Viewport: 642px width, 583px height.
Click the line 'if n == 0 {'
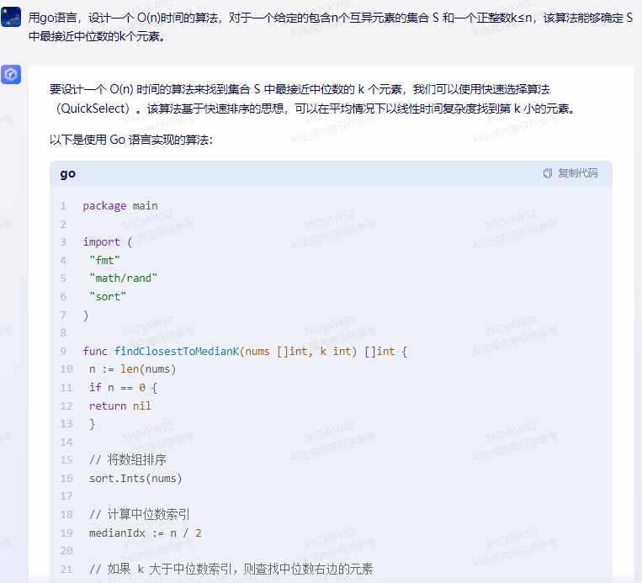pos(123,387)
